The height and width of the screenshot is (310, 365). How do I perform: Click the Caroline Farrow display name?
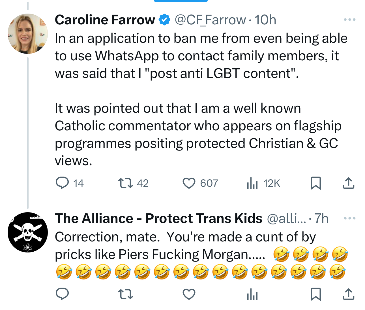click(105, 20)
